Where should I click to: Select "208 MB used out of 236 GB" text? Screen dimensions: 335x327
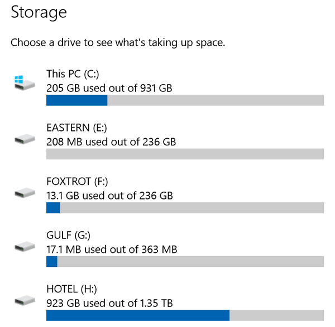pyautogui.click(x=111, y=141)
